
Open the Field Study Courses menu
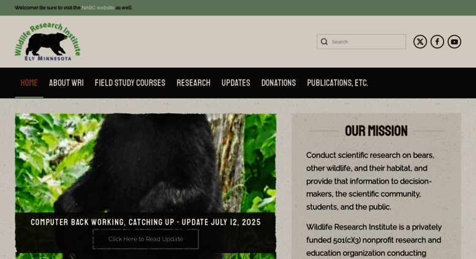click(x=130, y=83)
